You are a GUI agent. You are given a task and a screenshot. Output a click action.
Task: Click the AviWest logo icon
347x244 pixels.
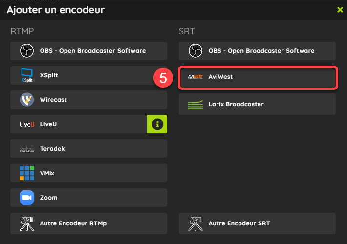[195, 77]
